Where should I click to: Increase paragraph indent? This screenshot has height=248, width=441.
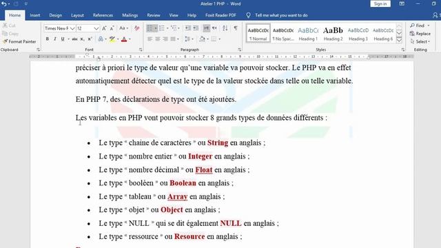[196, 28]
